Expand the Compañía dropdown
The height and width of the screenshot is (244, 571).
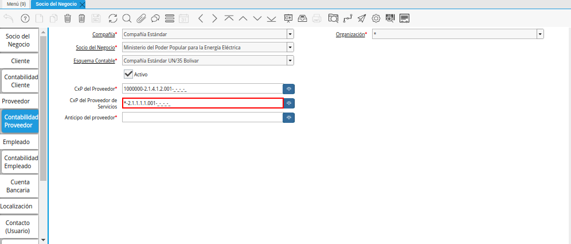coord(290,34)
